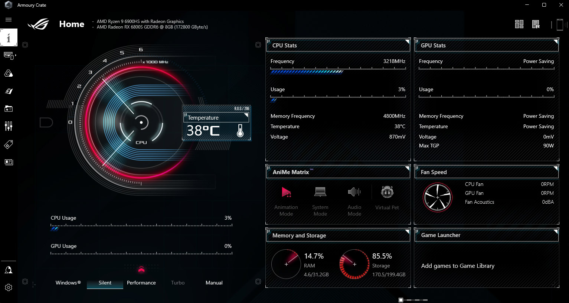Image resolution: width=569 pixels, height=303 pixels.
Task: Click the 170.5/199.4GB storage amount
Action: pyautogui.click(x=389, y=274)
